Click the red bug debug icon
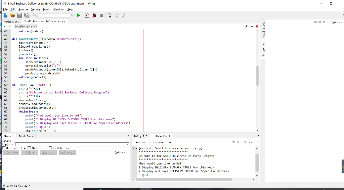344x190 pixels. pos(94,15)
